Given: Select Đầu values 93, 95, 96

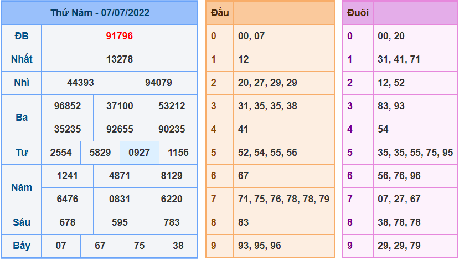Looking at the screenshot, I should 260,246.
